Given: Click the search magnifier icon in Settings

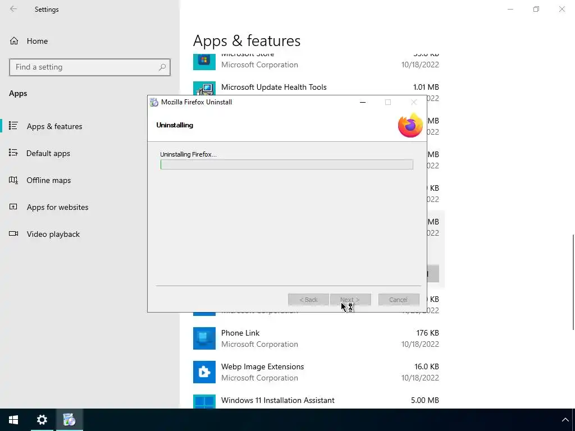Looking at the screenshot, I should pyautogui.click(x=162, y=67).
